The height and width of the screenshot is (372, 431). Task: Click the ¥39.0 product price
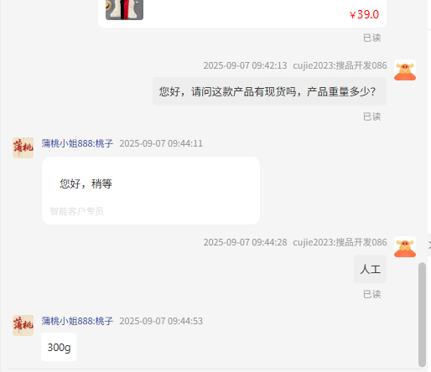(x=364, y=14)
